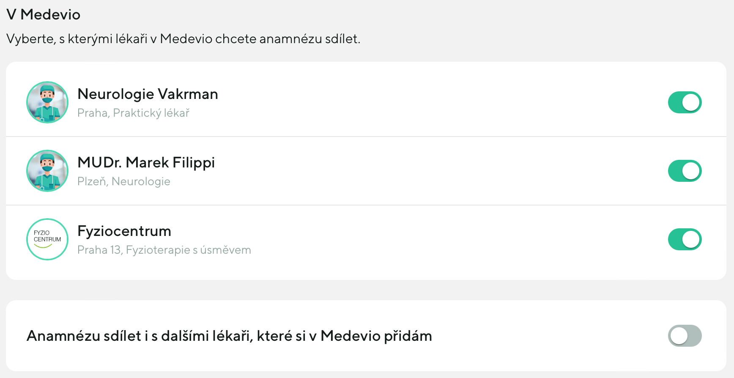Click the Fyziocentrum name text
The width and height of the screenshot is (734, 378).
point(124,231)
